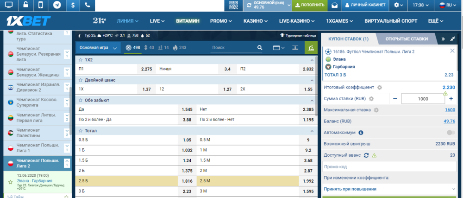
Task: Collapse the Тотал section chevron
Action: tap(312, 131)
